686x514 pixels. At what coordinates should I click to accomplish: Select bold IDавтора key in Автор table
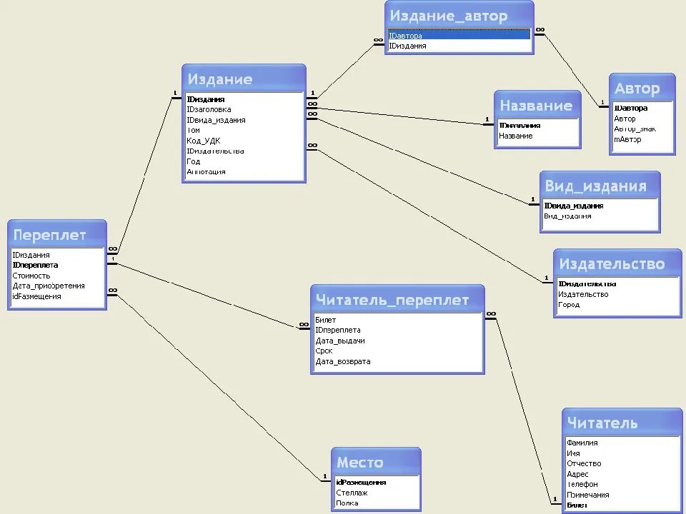642,108
